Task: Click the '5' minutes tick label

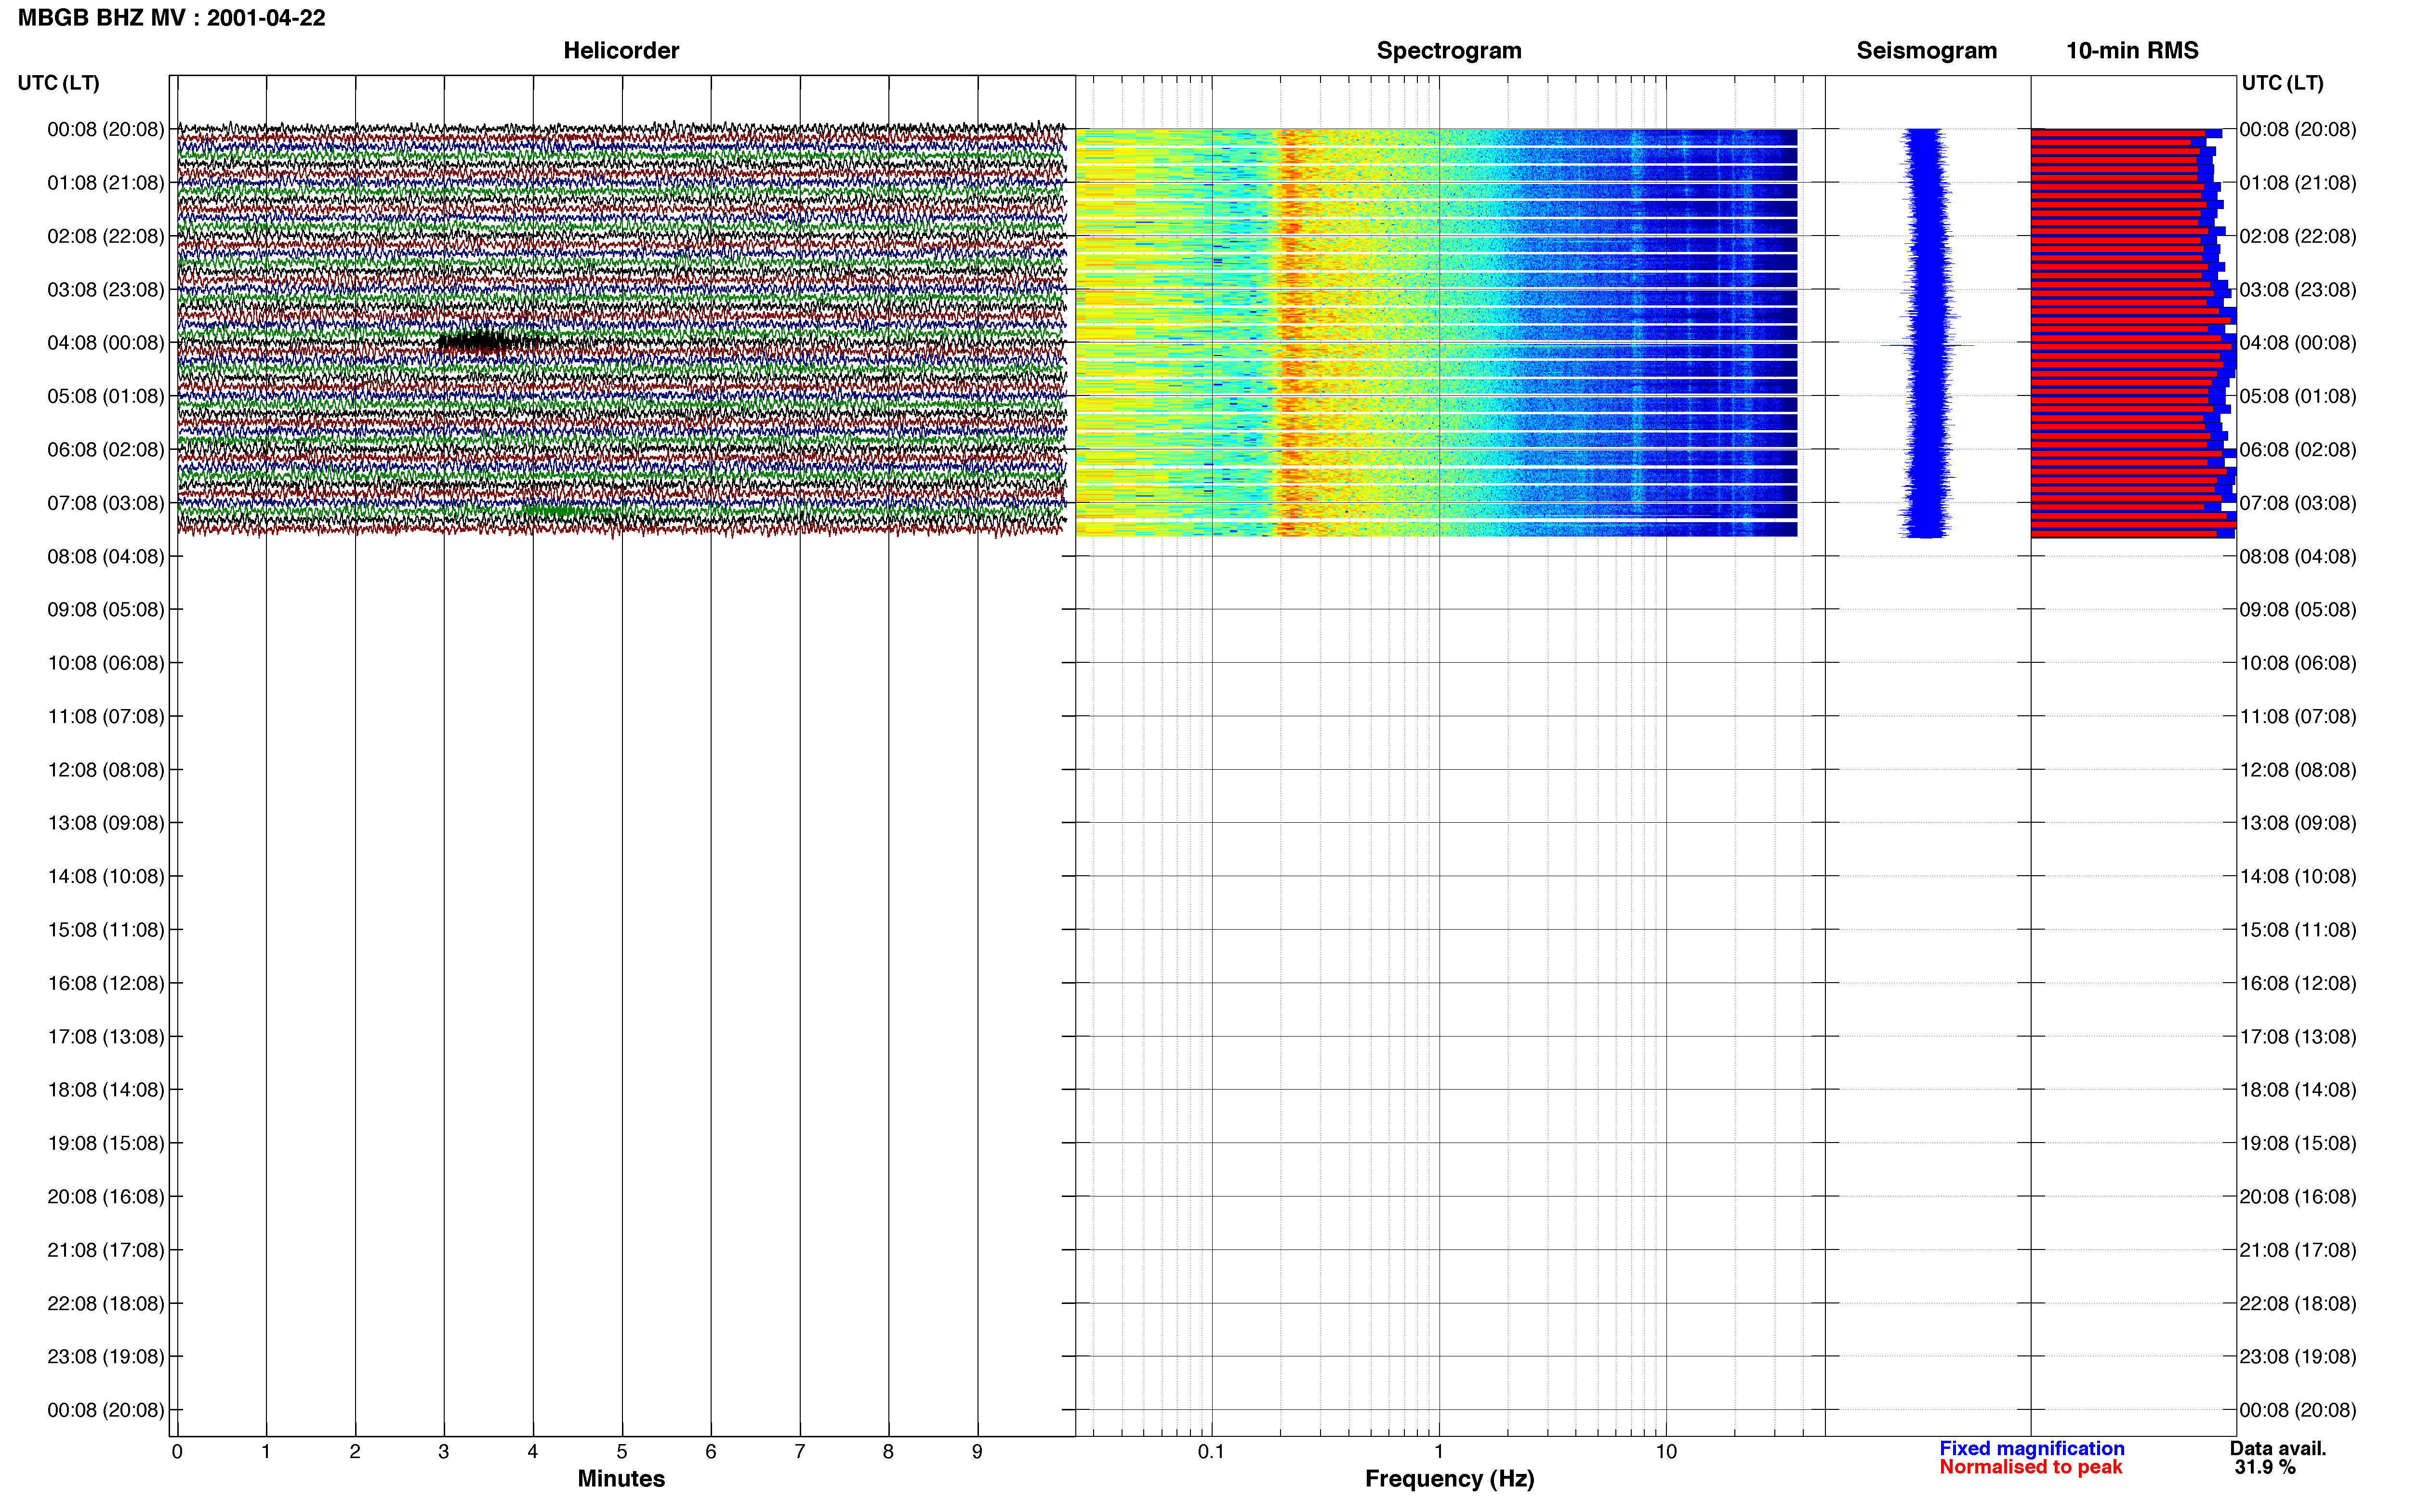Action: point(622,1451)
